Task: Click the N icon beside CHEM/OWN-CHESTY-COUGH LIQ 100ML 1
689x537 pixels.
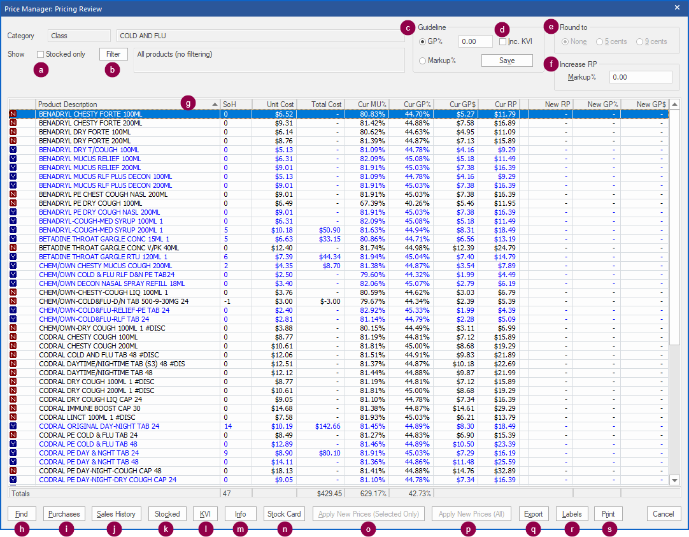Action: coord(13,292)
